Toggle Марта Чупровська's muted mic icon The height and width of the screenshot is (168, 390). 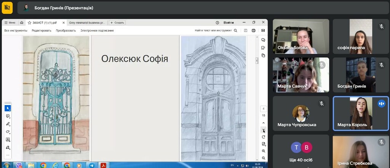pyautogui.click(x=322, y=104)
